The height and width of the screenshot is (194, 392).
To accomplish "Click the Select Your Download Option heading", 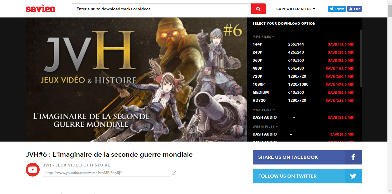I will (284, 23).
